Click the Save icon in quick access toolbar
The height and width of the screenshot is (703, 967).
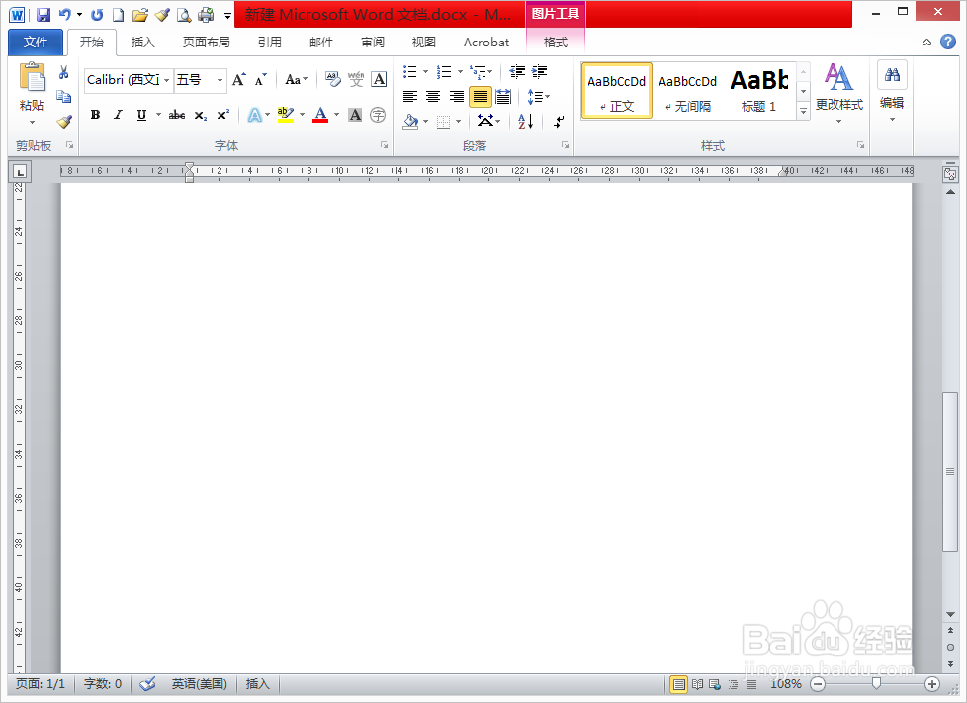click(x=44, y=15)
